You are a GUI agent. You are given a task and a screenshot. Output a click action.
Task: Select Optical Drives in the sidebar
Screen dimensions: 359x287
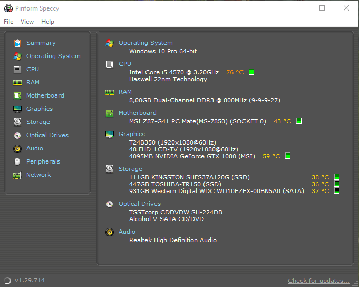click(47, 135)
